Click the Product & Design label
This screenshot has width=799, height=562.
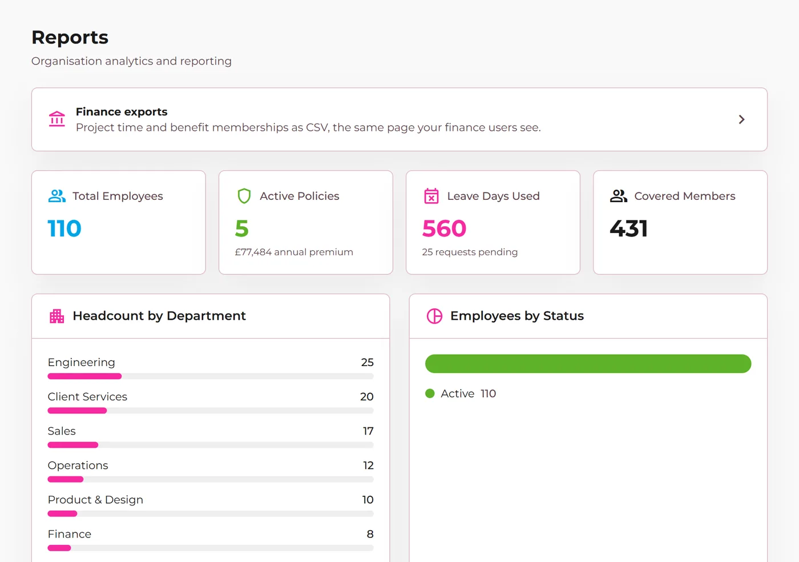[x=95, y=499]
